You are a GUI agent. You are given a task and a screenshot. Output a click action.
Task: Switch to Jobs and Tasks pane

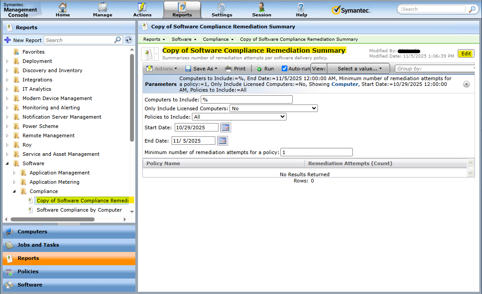click(38, 245)
